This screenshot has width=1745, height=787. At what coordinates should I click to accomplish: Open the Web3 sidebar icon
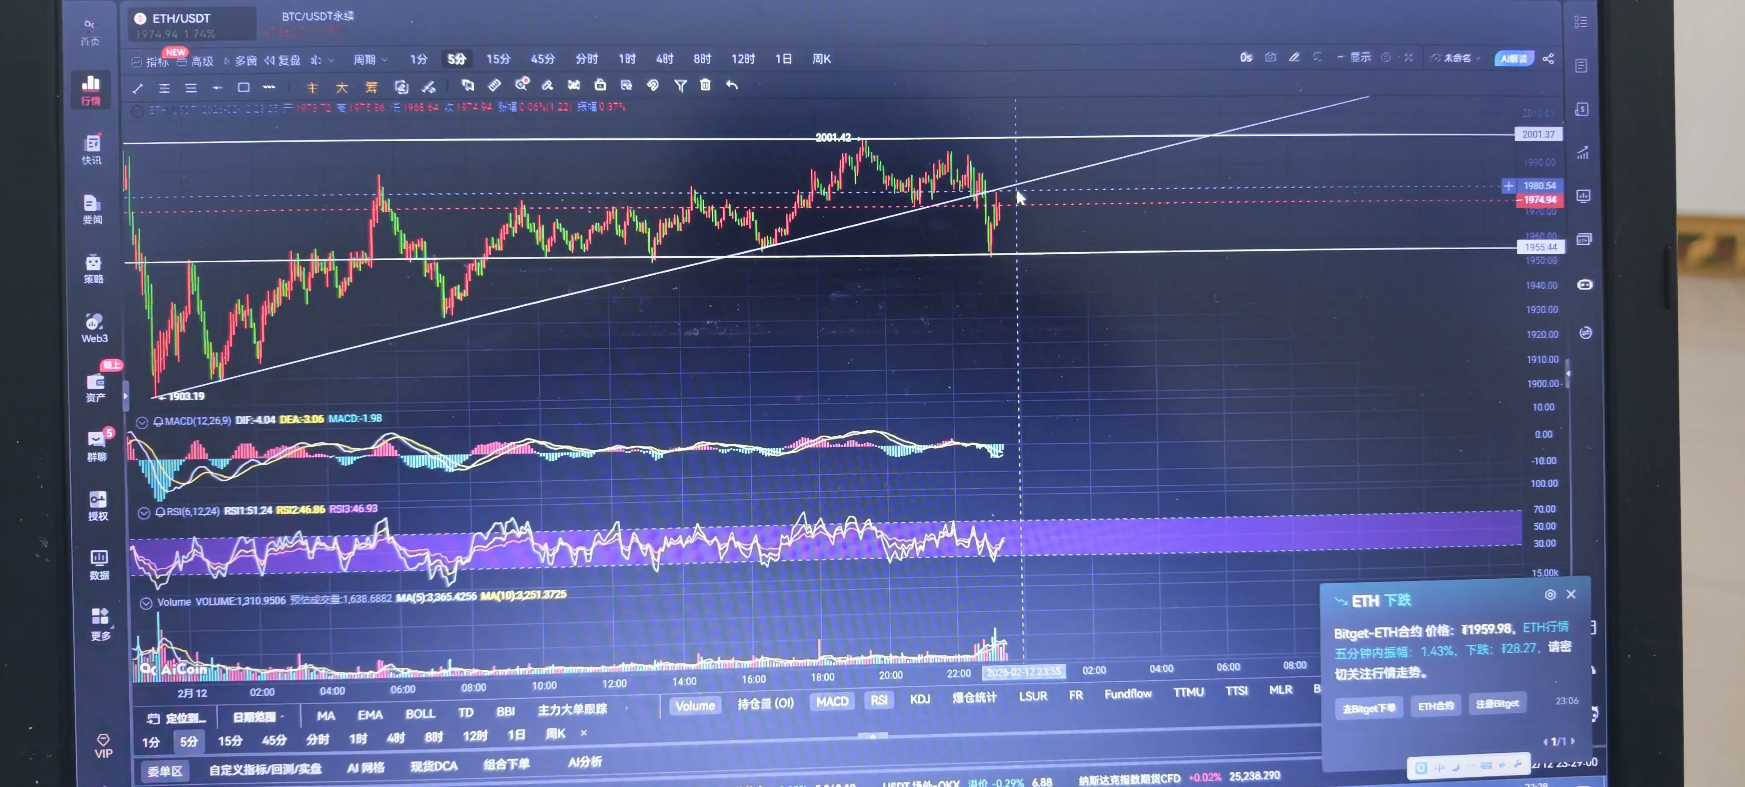click(94, 328)
